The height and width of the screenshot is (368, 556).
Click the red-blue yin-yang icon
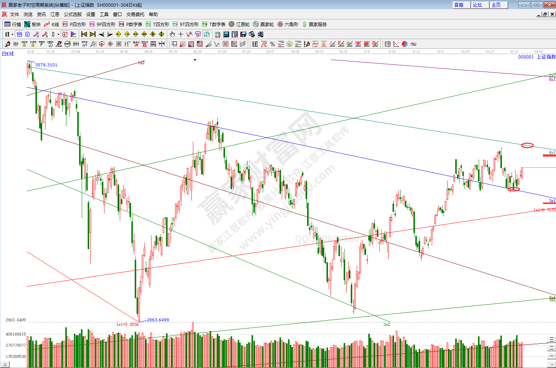point(405,44)
